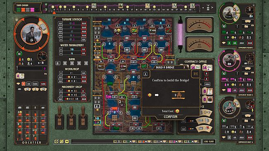Click the magnifier zoom icon

[62, 142]
